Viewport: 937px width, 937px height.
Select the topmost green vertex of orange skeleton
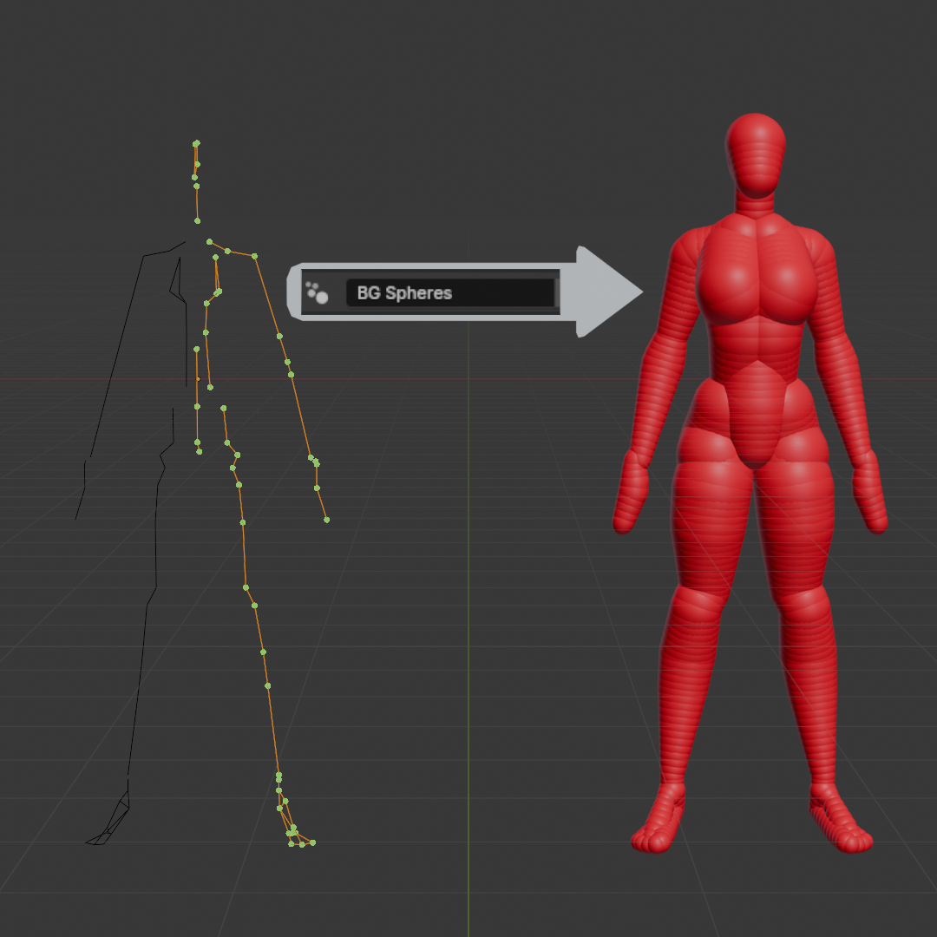tap(196, 143)
